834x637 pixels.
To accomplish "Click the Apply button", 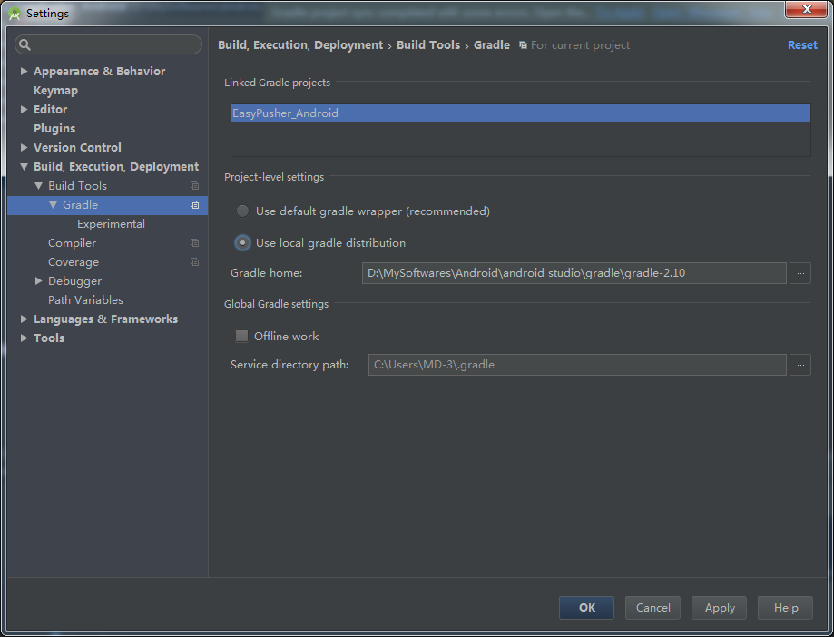I will (x=719, y=608).
